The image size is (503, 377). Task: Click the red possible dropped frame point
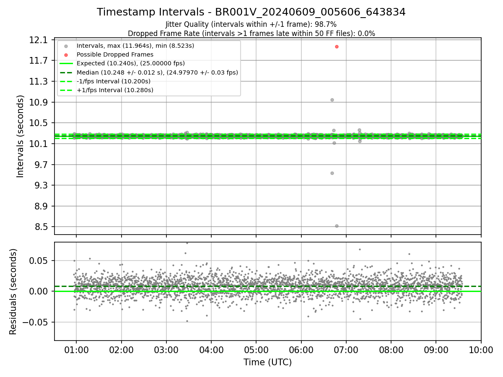click(x=337, y=46)
